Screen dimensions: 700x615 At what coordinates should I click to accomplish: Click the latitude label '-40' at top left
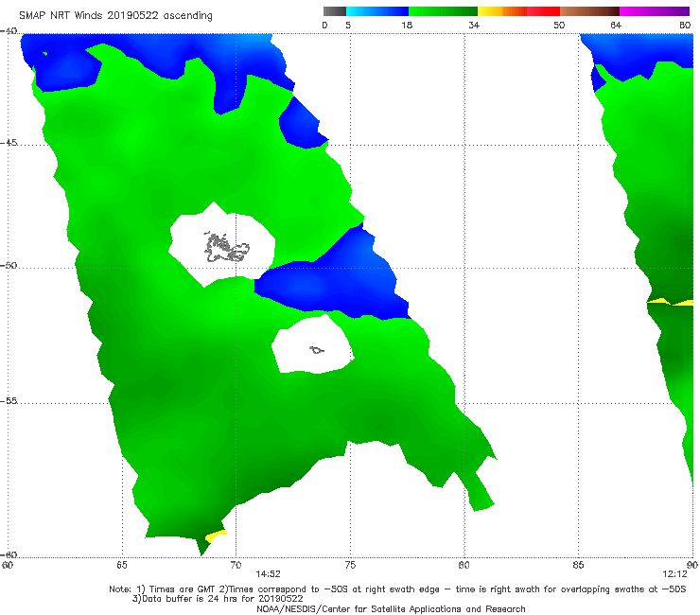click(9, 31)
